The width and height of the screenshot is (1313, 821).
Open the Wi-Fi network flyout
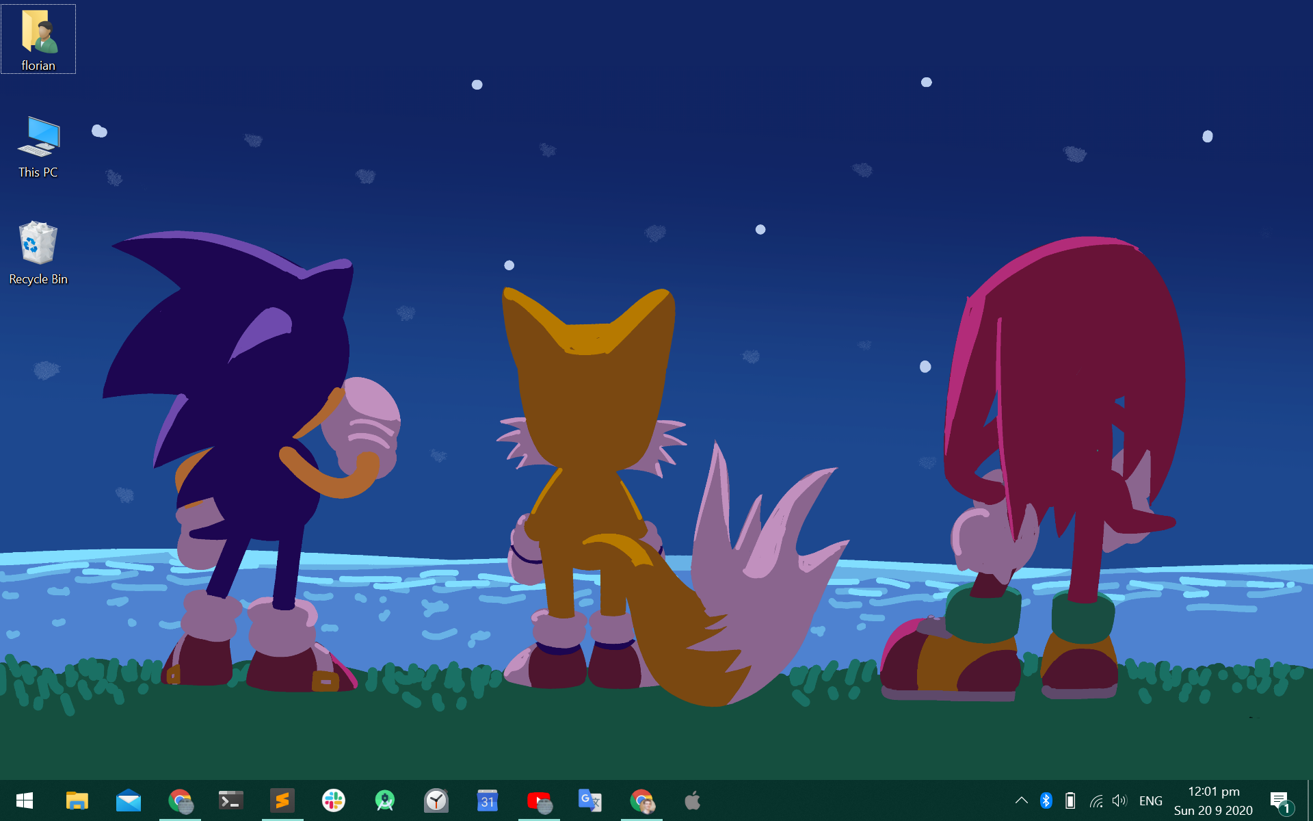pyautogui.click(x=1096, y=800)
